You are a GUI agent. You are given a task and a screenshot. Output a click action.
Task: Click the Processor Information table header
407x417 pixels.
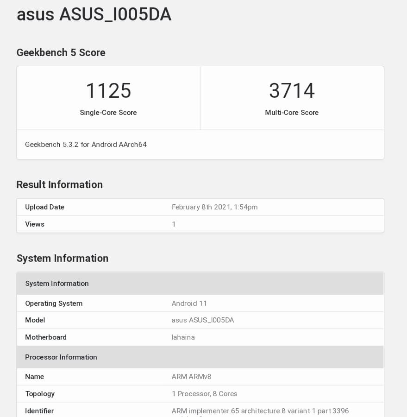click(200, 357)
